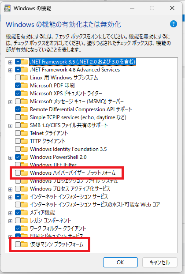Image resolution: width=185 pixels, height=274 pixels.
Task: Click folder icon beside Linux 用 Windows サブシステム
Action: (24, 77)
